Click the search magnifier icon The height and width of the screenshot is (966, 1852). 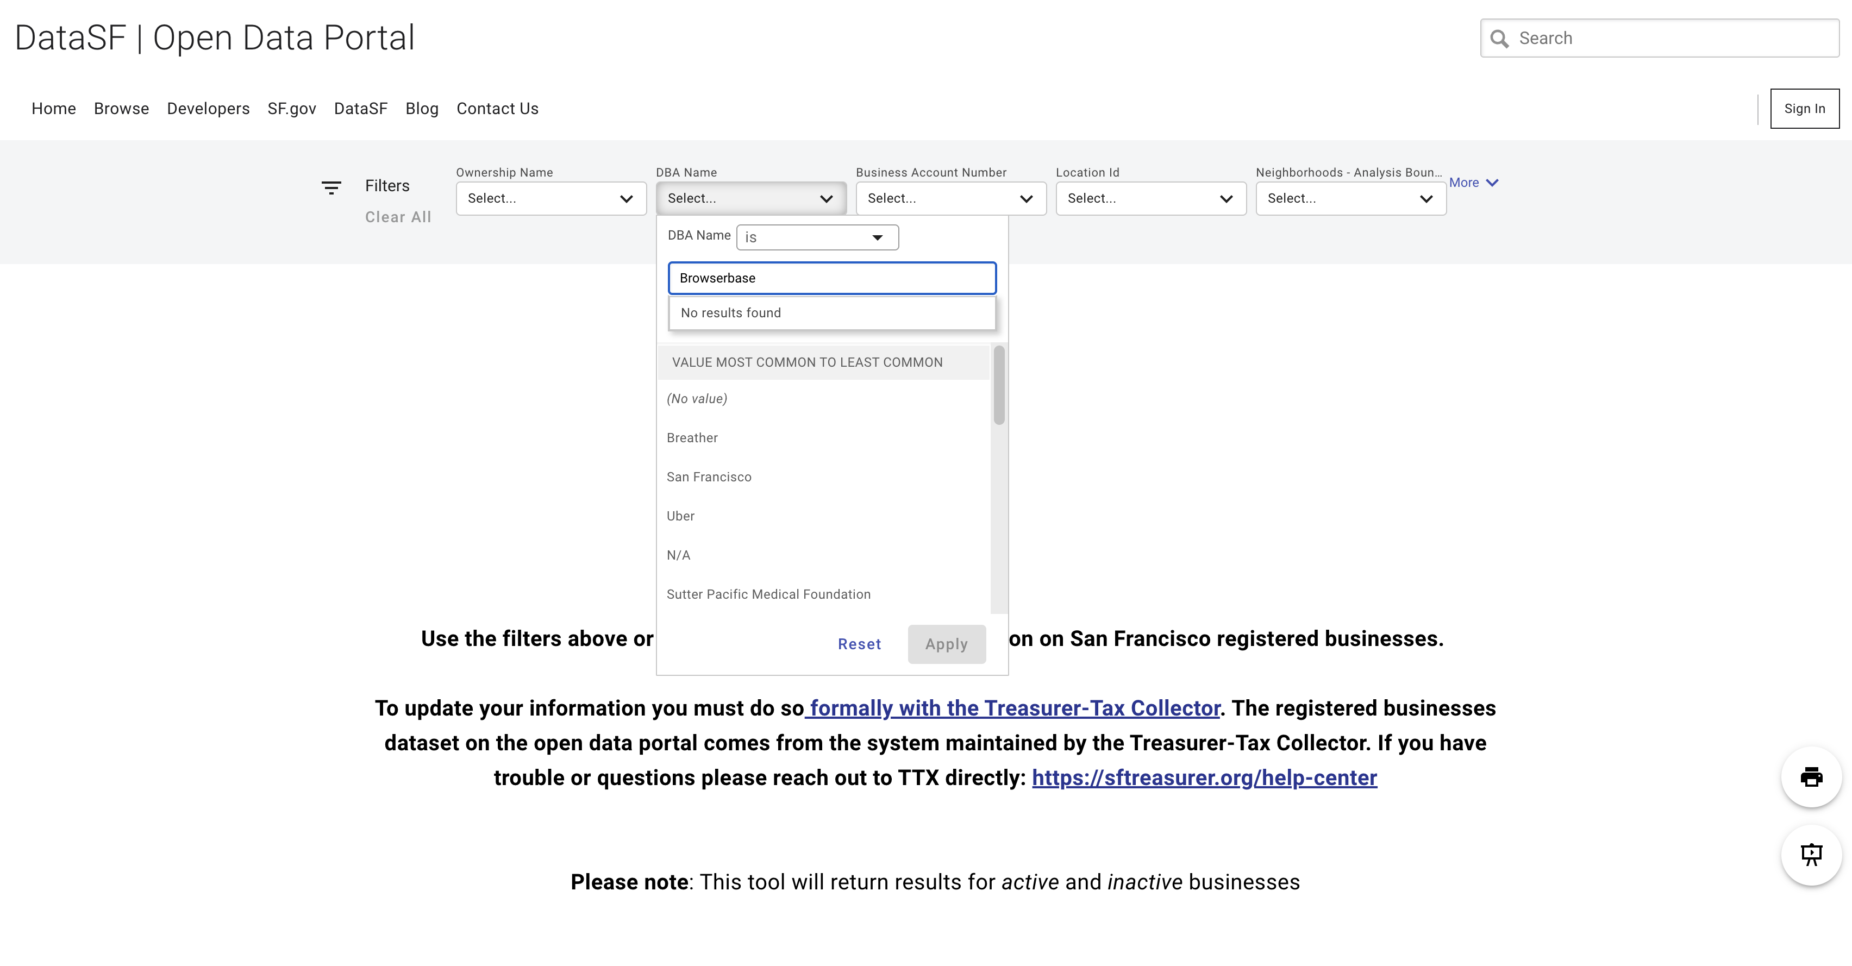point(1501,38)
